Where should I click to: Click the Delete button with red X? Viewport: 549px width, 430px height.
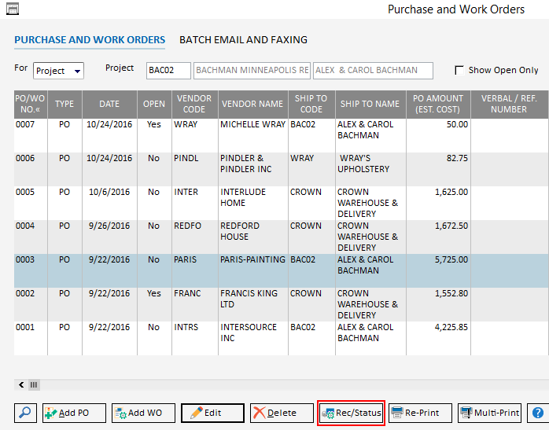click(282, 413)
